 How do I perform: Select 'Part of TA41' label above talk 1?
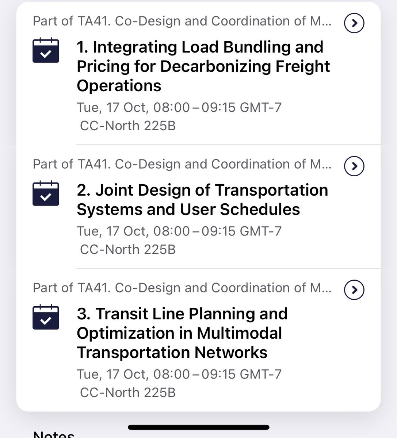coord(182,21)
